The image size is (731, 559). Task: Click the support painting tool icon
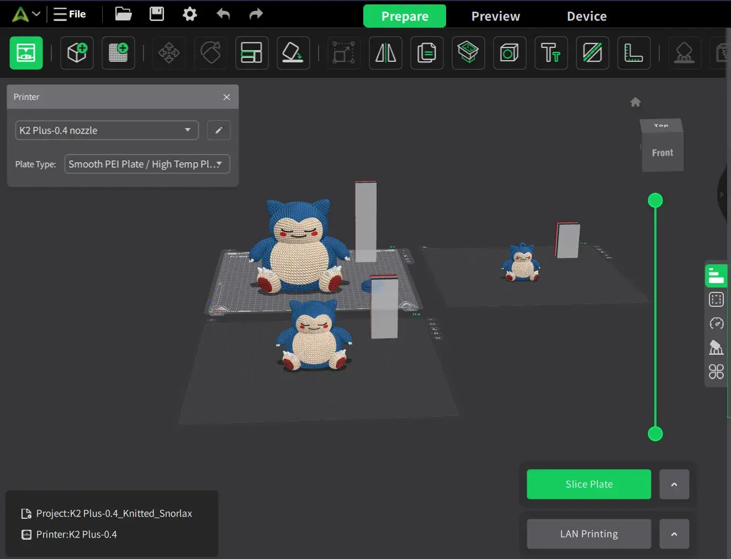(685, 53)
